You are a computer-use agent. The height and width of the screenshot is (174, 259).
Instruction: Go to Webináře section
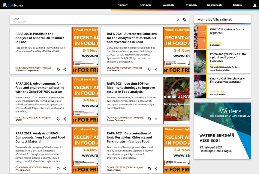(168, 5)
